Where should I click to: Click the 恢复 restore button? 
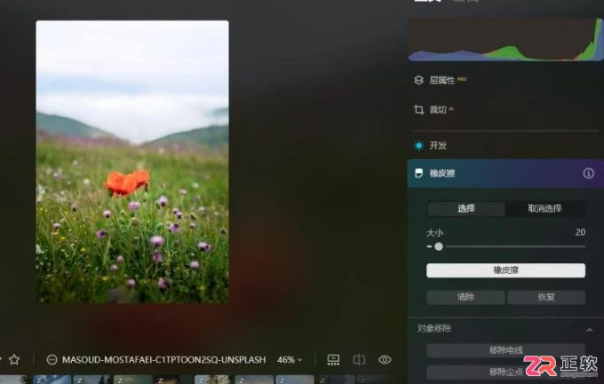[x=546, y=297]
